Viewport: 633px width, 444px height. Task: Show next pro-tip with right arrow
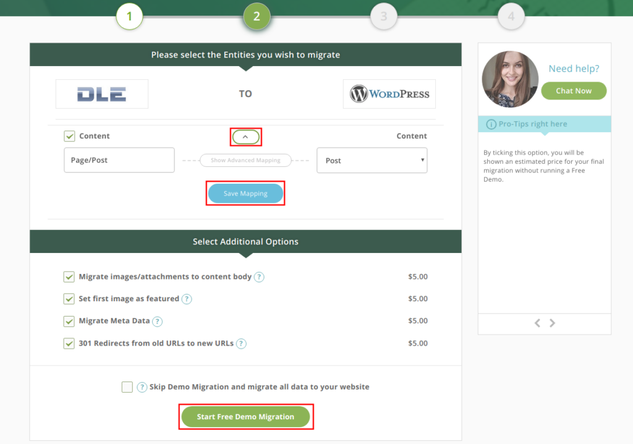(x=552, y=323)
